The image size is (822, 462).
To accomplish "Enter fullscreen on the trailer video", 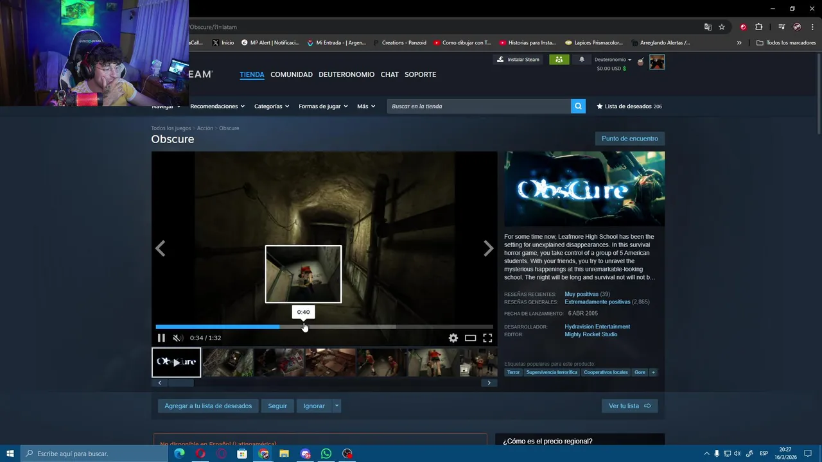I will (487, 338).
